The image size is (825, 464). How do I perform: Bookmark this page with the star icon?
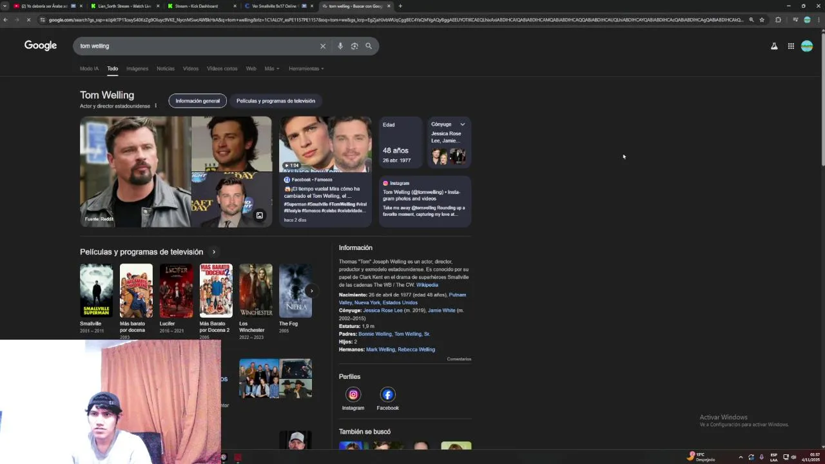point(762,20)
